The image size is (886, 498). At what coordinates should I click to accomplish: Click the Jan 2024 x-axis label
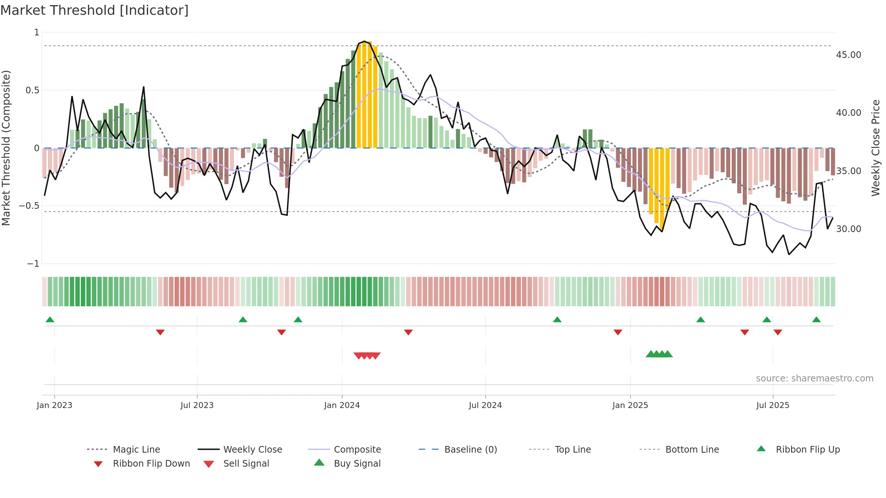pos(342,405)
